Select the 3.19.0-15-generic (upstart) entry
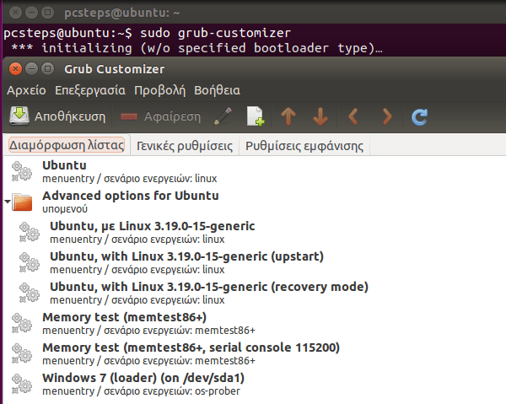 (x=255, y=262)
